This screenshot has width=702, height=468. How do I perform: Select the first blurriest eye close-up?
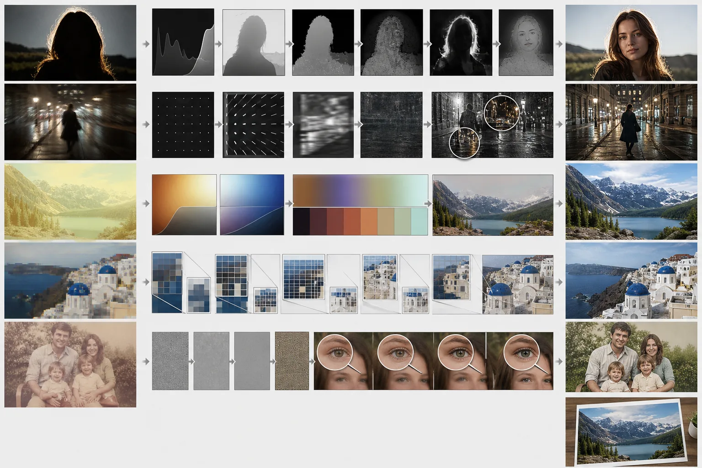[343, 361]
